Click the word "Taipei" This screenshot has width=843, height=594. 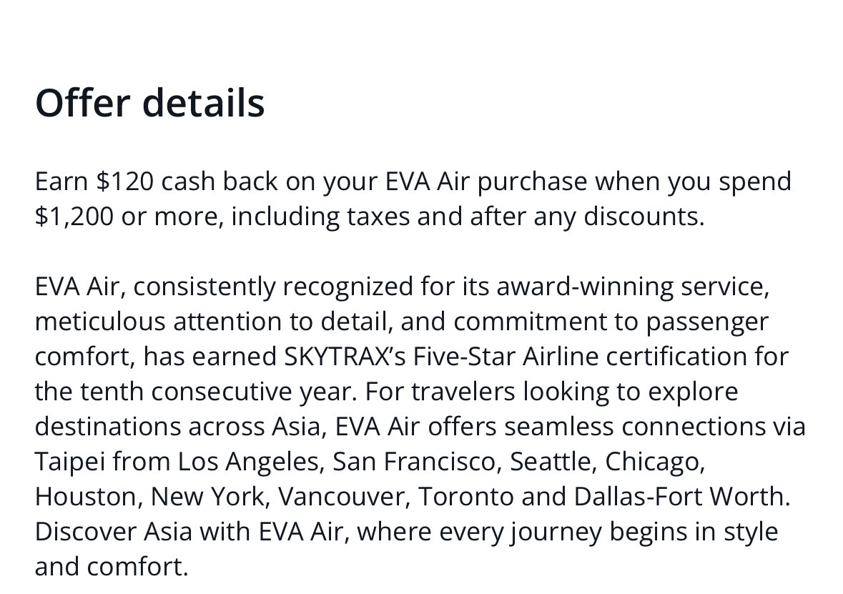point(69,462)
